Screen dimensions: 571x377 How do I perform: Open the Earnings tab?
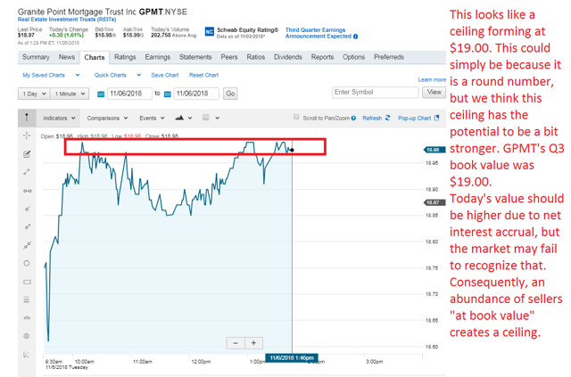158,57
